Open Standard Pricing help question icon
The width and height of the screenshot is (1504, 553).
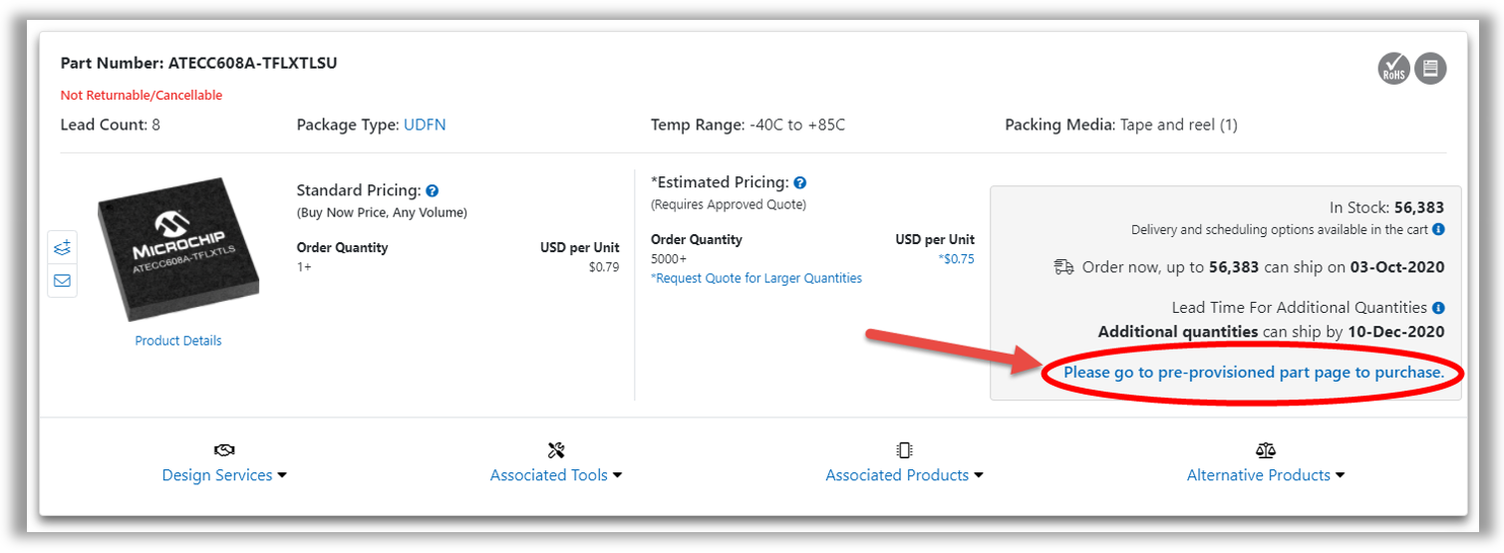[x=432, y=190]
